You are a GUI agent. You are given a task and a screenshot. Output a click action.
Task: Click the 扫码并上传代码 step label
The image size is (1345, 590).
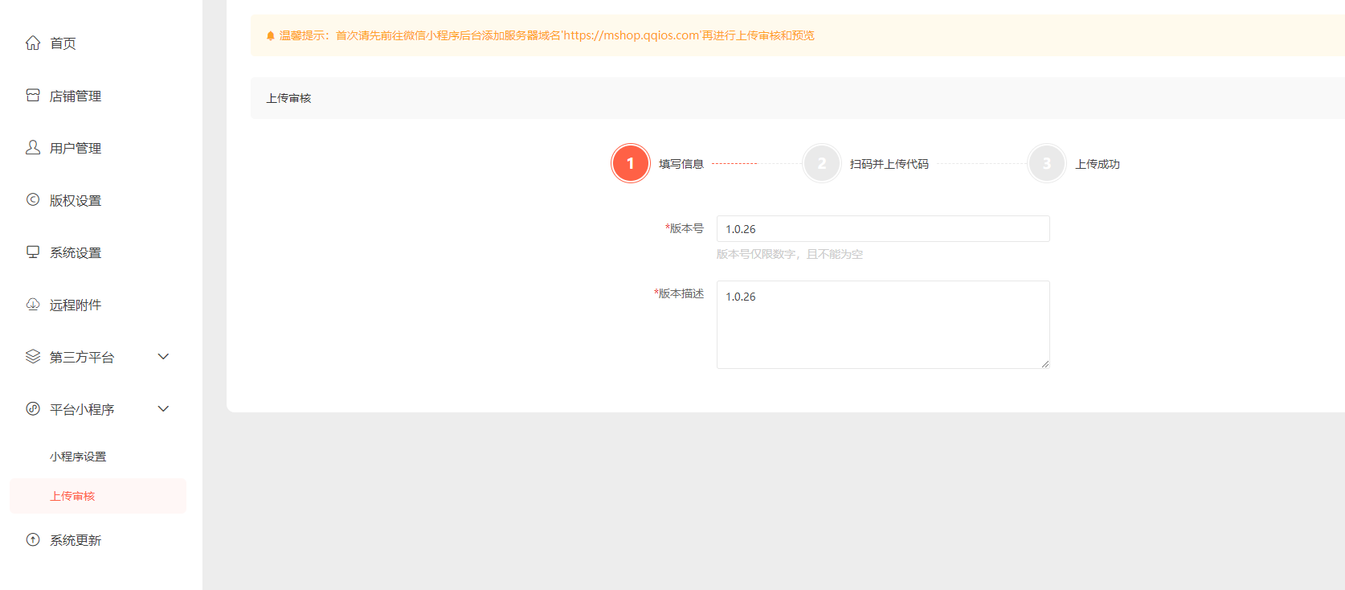point(889,164)
